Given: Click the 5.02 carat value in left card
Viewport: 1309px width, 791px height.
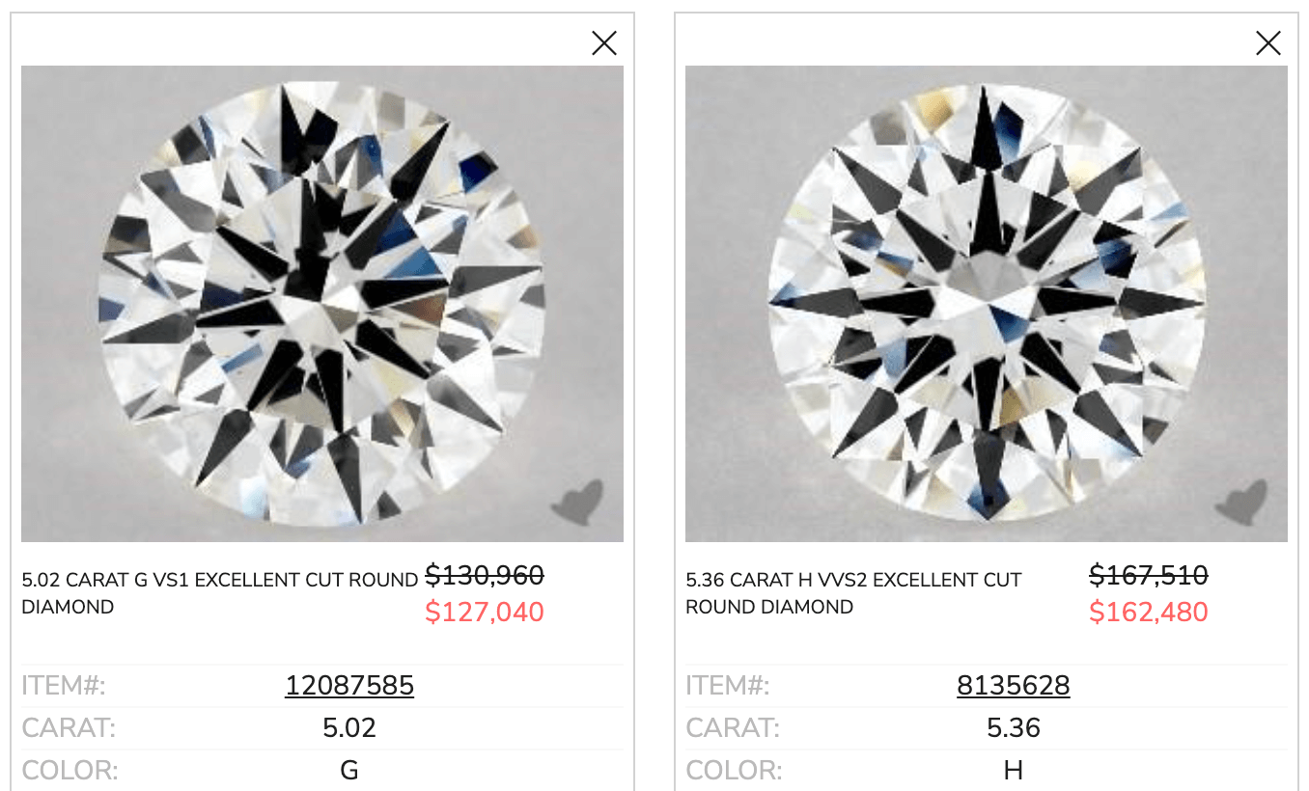Looking at the screenshot, I should (x=349, y=728).
